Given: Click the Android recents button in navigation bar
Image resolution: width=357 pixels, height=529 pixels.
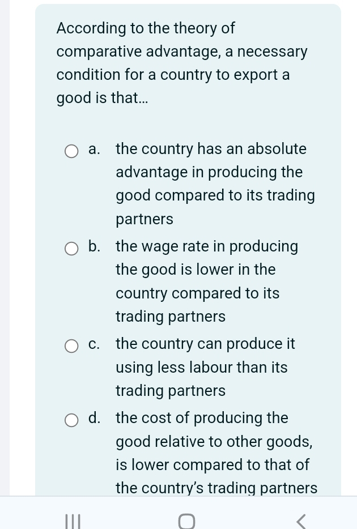Looking at the screenshot, I should (73, 521).
